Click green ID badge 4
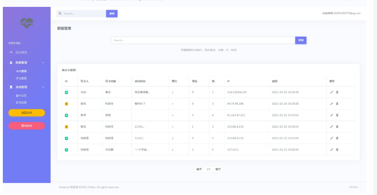This screenshot has height=195, width=377. tap(67, 115)
